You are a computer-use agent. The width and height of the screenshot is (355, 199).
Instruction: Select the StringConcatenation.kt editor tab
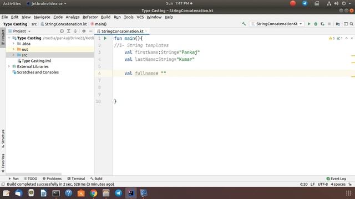122,31
